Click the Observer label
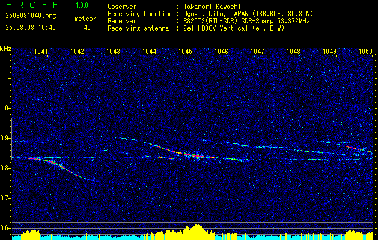The image size is (378, 240). 122,7
